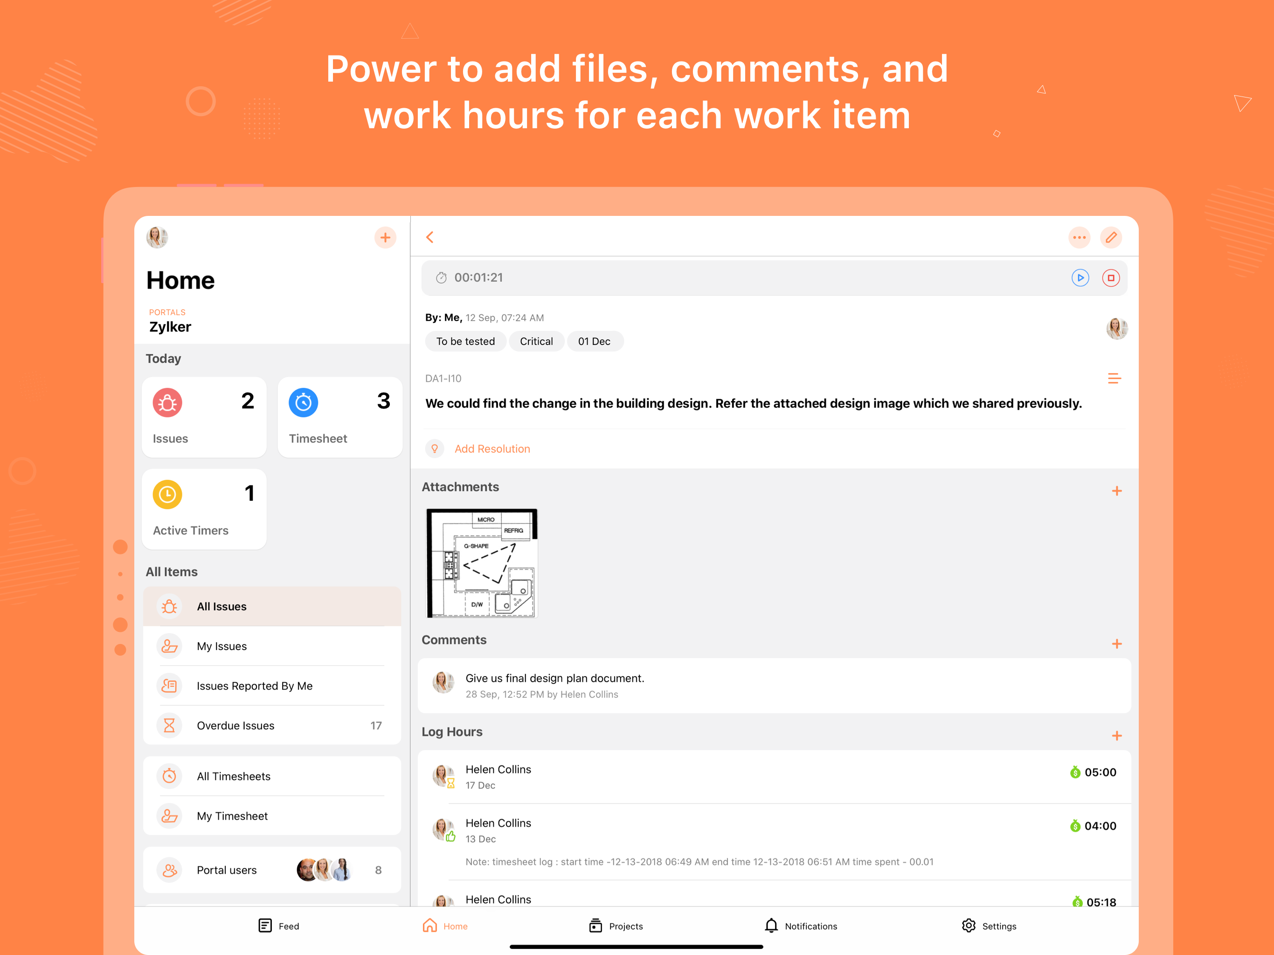Image resolution: width=1274 pixels, height=955 pixels.
Task: Click the My Issues hand icon
Action: pyautogui.click(x=169, y=646)
